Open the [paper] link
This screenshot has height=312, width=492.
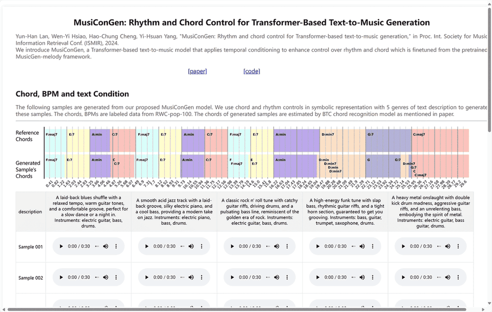[197, 71]
